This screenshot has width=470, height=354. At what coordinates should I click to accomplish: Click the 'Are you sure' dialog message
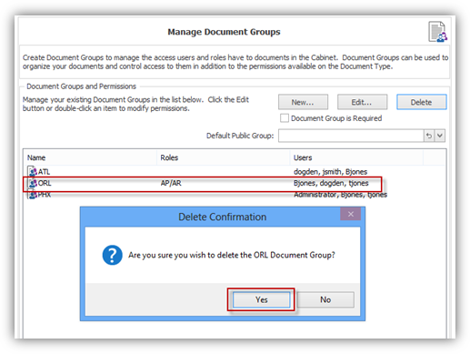click(232, 255)
